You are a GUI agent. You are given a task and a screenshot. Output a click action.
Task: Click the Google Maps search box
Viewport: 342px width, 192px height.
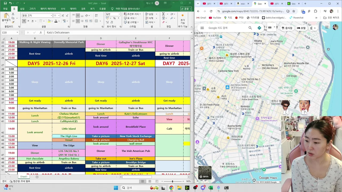click(227, 28)
